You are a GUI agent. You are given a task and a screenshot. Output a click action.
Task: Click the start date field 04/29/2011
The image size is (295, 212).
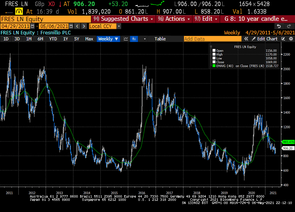(16, 26)
